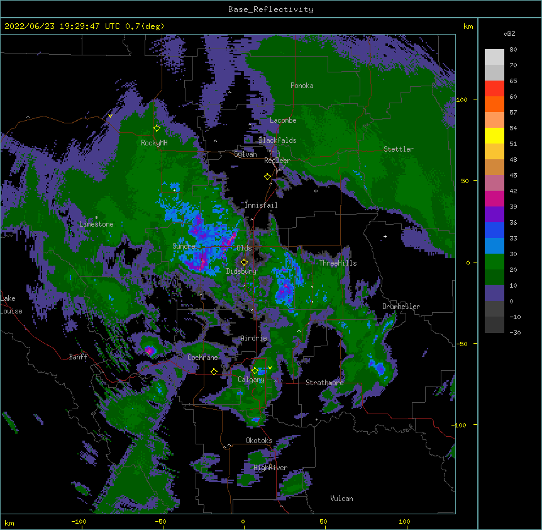Click the Airdrie city label
The width and height of the screenshot is (542, 530).
[x=254, y=338]
